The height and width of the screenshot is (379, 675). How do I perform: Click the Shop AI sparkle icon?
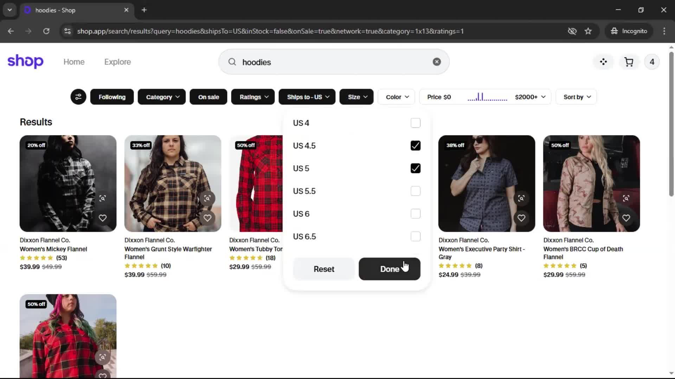603,62
